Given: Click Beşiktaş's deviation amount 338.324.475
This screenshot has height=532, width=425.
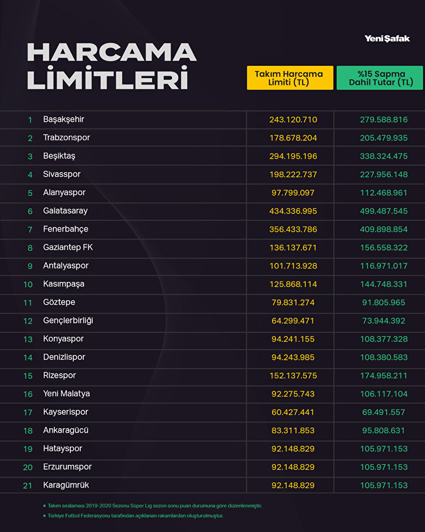Looking at the screenshot, I should 384,156.
